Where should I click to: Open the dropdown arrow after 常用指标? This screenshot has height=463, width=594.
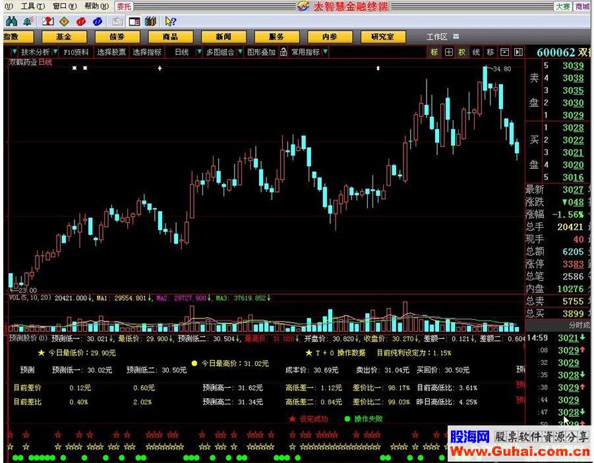point(326,51)
